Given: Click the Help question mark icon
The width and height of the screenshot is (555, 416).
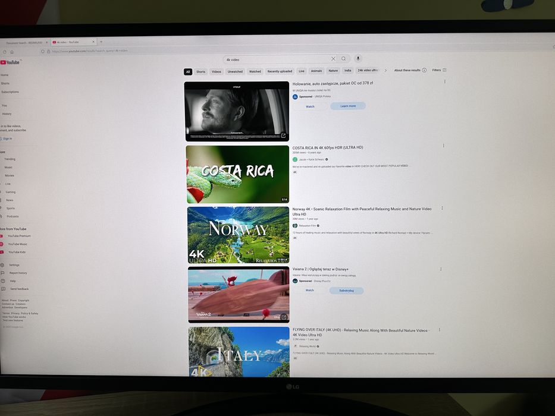Looking at the screenshot, I should tap(3, 281).
